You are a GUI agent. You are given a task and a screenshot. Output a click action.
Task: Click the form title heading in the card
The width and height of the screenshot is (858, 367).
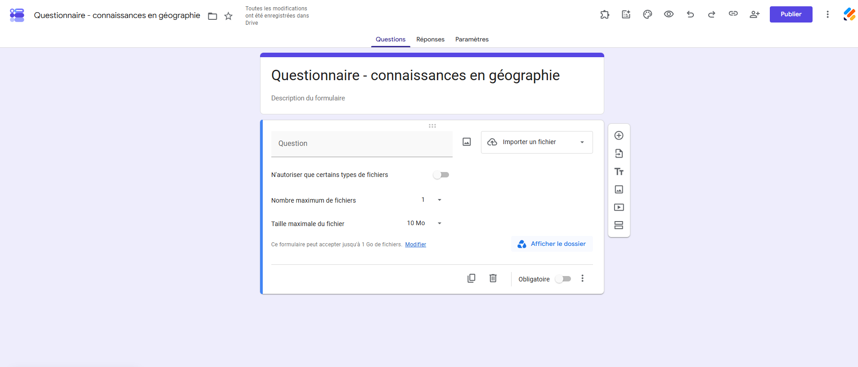click(x=415, y=75)
